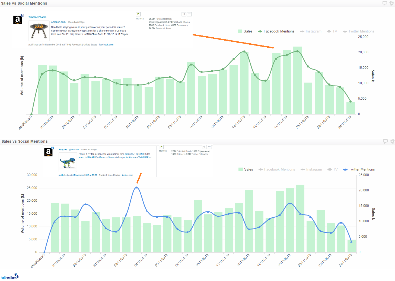Toggle Facebook Mentions in the bottom chart legend
This screenshot has width=395, height=281.
click(x=277, y=169)
